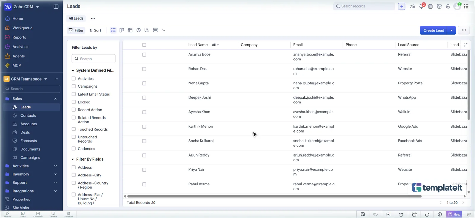
Task: Open the Filter button
Action: 76,30
